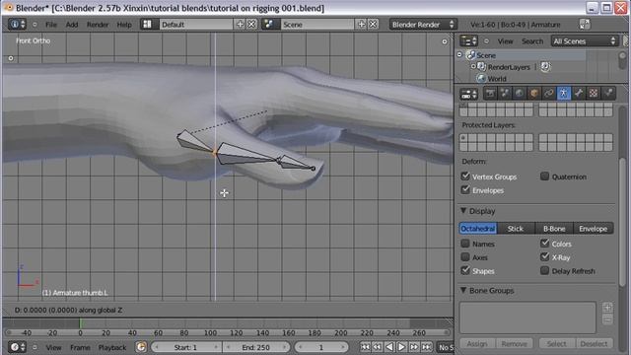Open the Outliner editor type selector
The image size is (631, 355).
tap(469, 41)
